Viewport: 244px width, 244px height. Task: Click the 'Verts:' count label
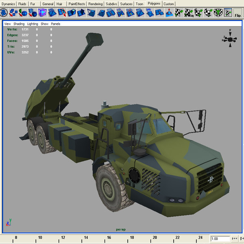pos(12,29)
